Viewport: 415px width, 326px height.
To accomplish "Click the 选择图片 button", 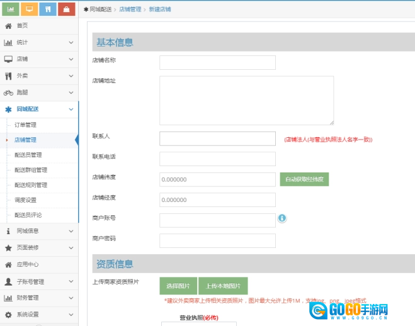I will [178, 286].
